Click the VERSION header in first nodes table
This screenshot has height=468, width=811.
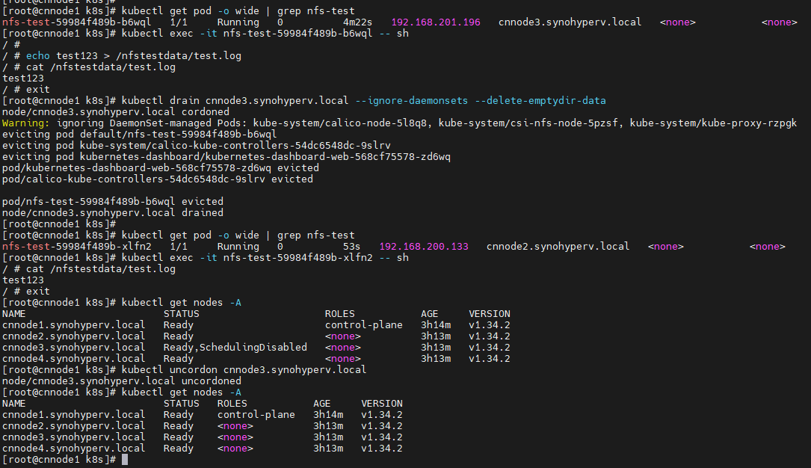coord(490,314)
